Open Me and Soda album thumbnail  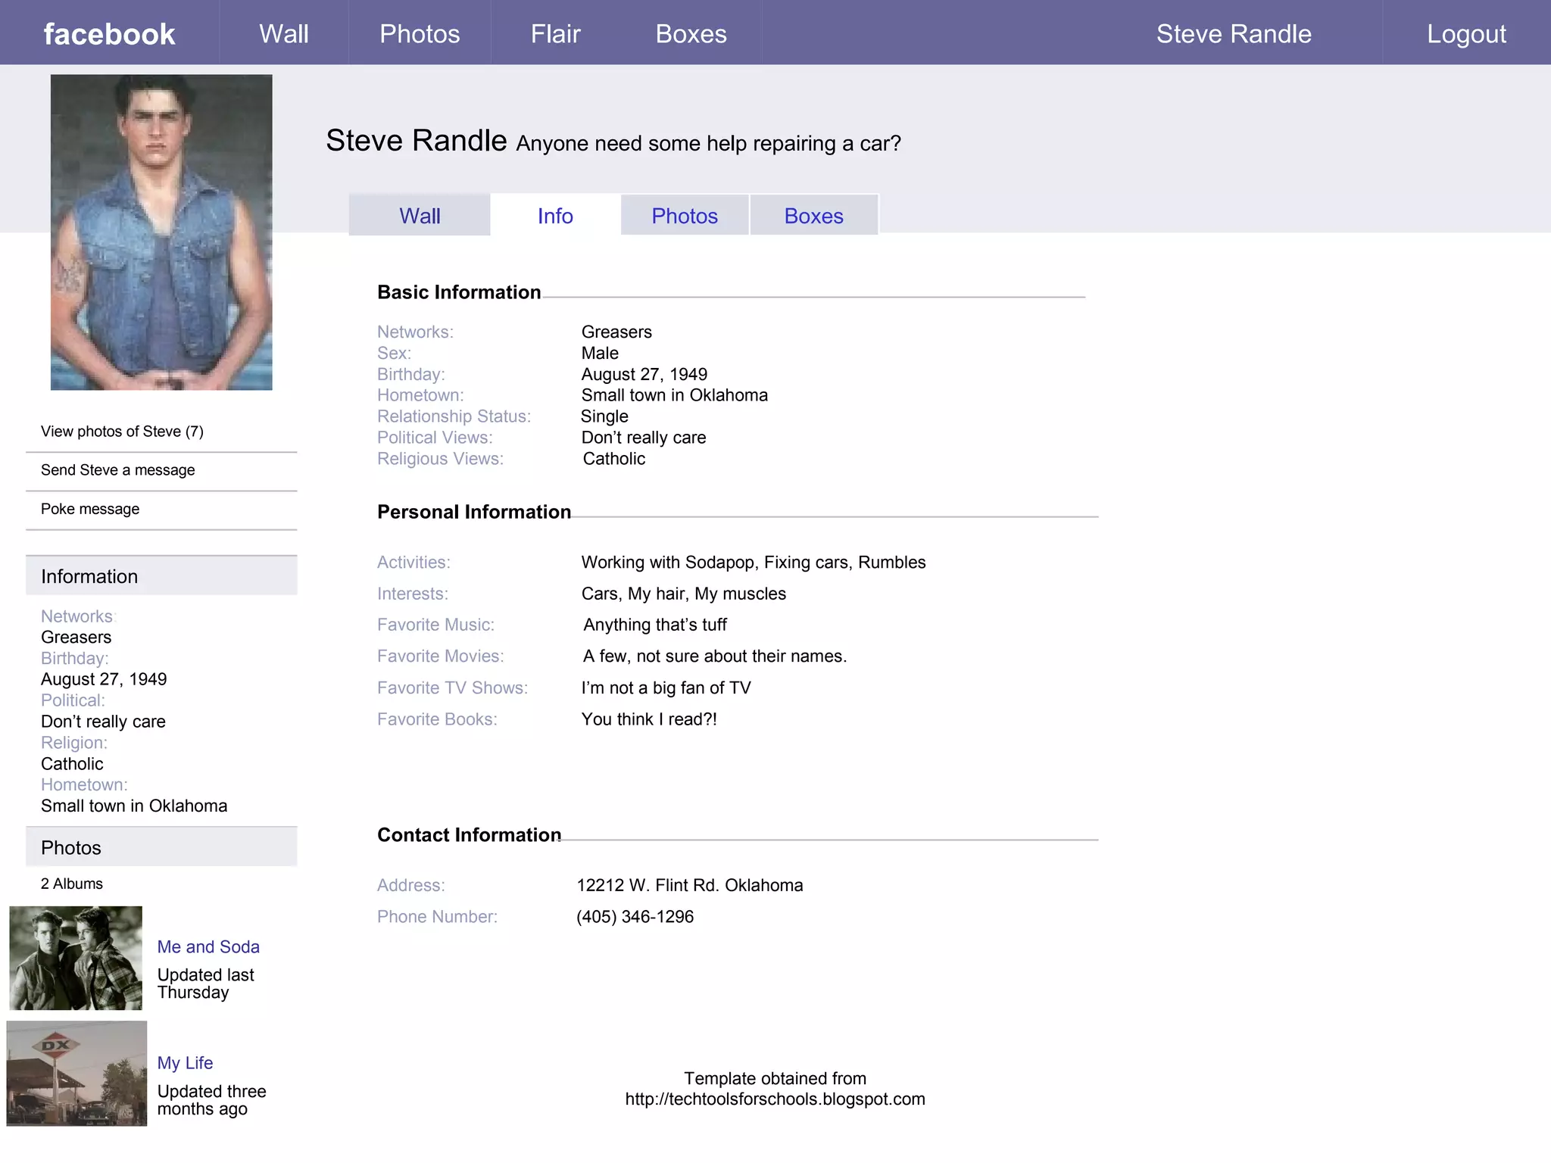(x=76, y=958)
